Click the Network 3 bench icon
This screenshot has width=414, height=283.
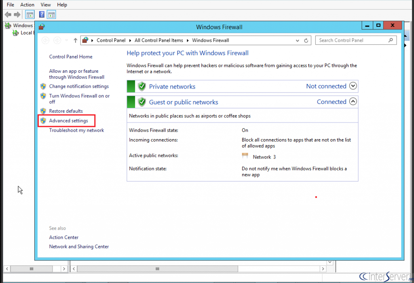click(245, 156)
